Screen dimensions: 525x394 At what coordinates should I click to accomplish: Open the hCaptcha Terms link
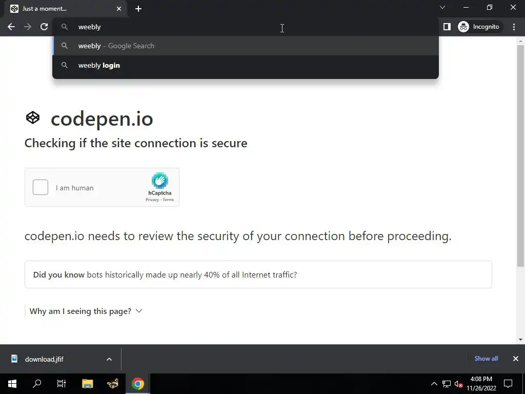168,200
